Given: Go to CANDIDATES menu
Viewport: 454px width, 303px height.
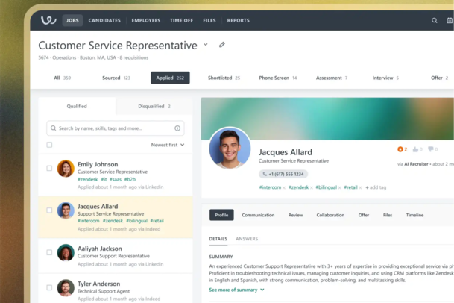Looking at the screenshot, I should pos(104,21).
